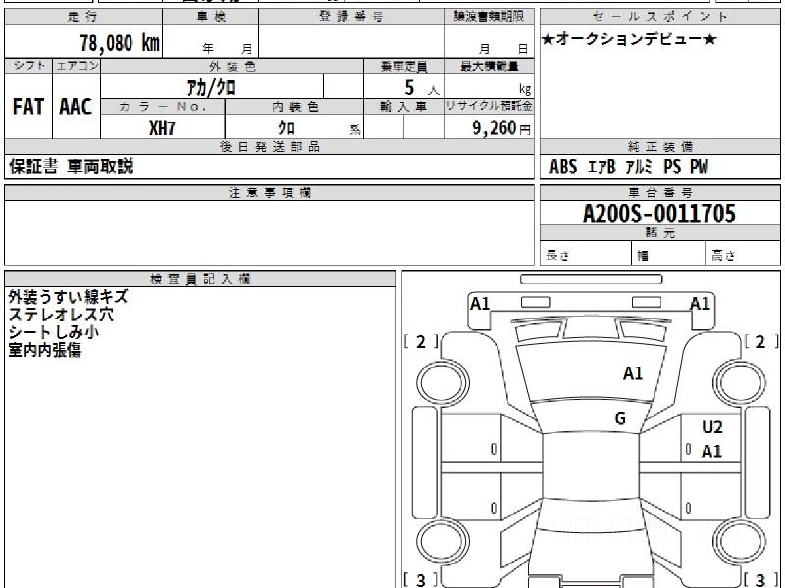Click the 最大積載量 header
Screen dimensions: 785x588
[489, 66]
